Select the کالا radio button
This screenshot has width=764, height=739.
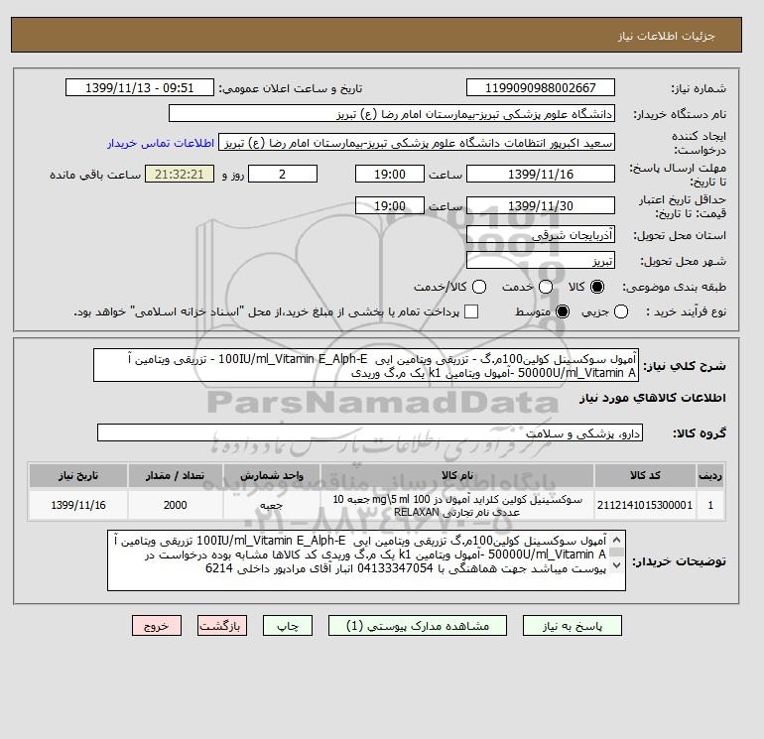pos(597,287)
